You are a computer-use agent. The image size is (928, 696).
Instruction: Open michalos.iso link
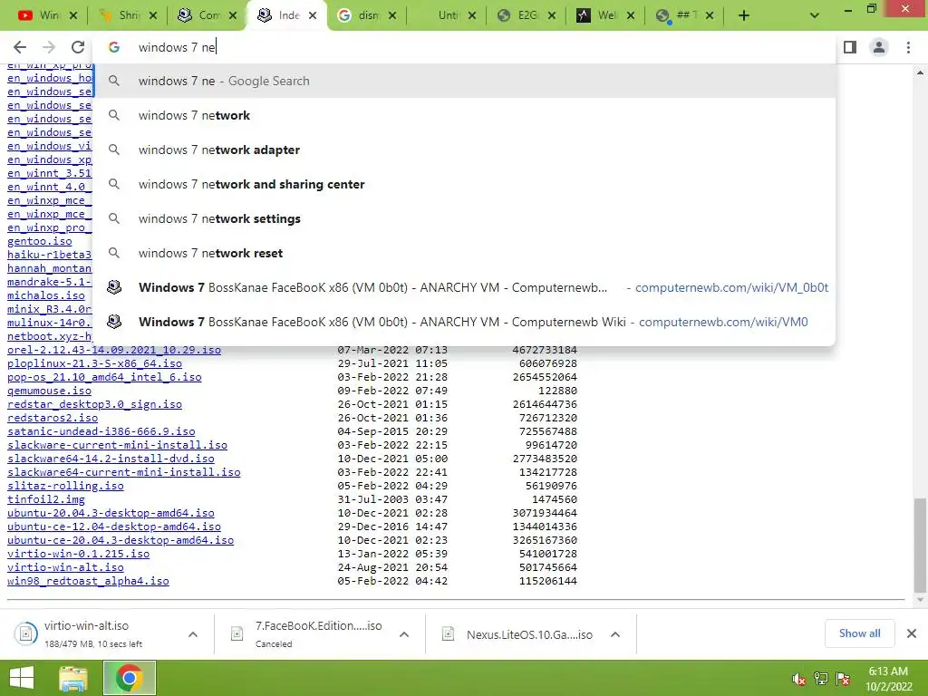[46, 295]
